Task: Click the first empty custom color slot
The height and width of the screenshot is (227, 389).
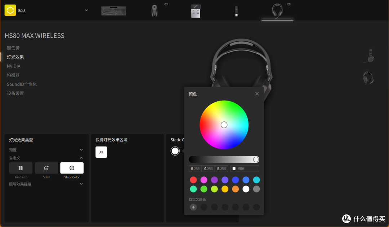Action: [x=204, y=207]
